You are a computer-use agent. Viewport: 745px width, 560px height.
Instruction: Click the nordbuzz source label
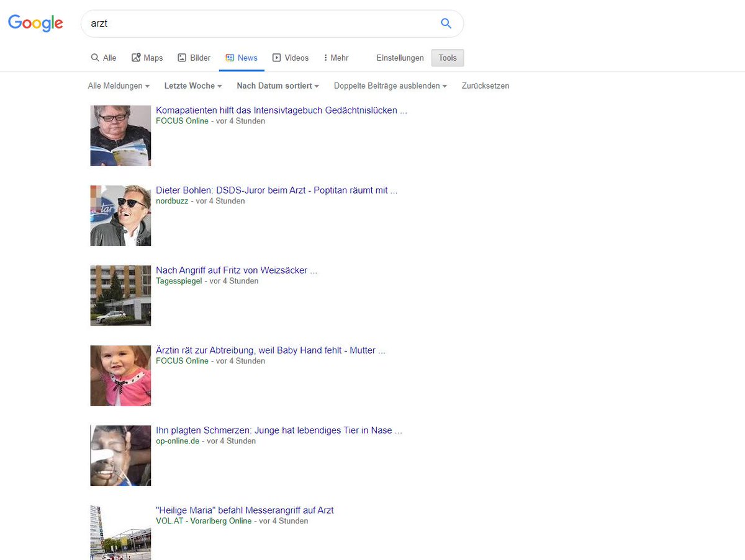tap(172, 201)
